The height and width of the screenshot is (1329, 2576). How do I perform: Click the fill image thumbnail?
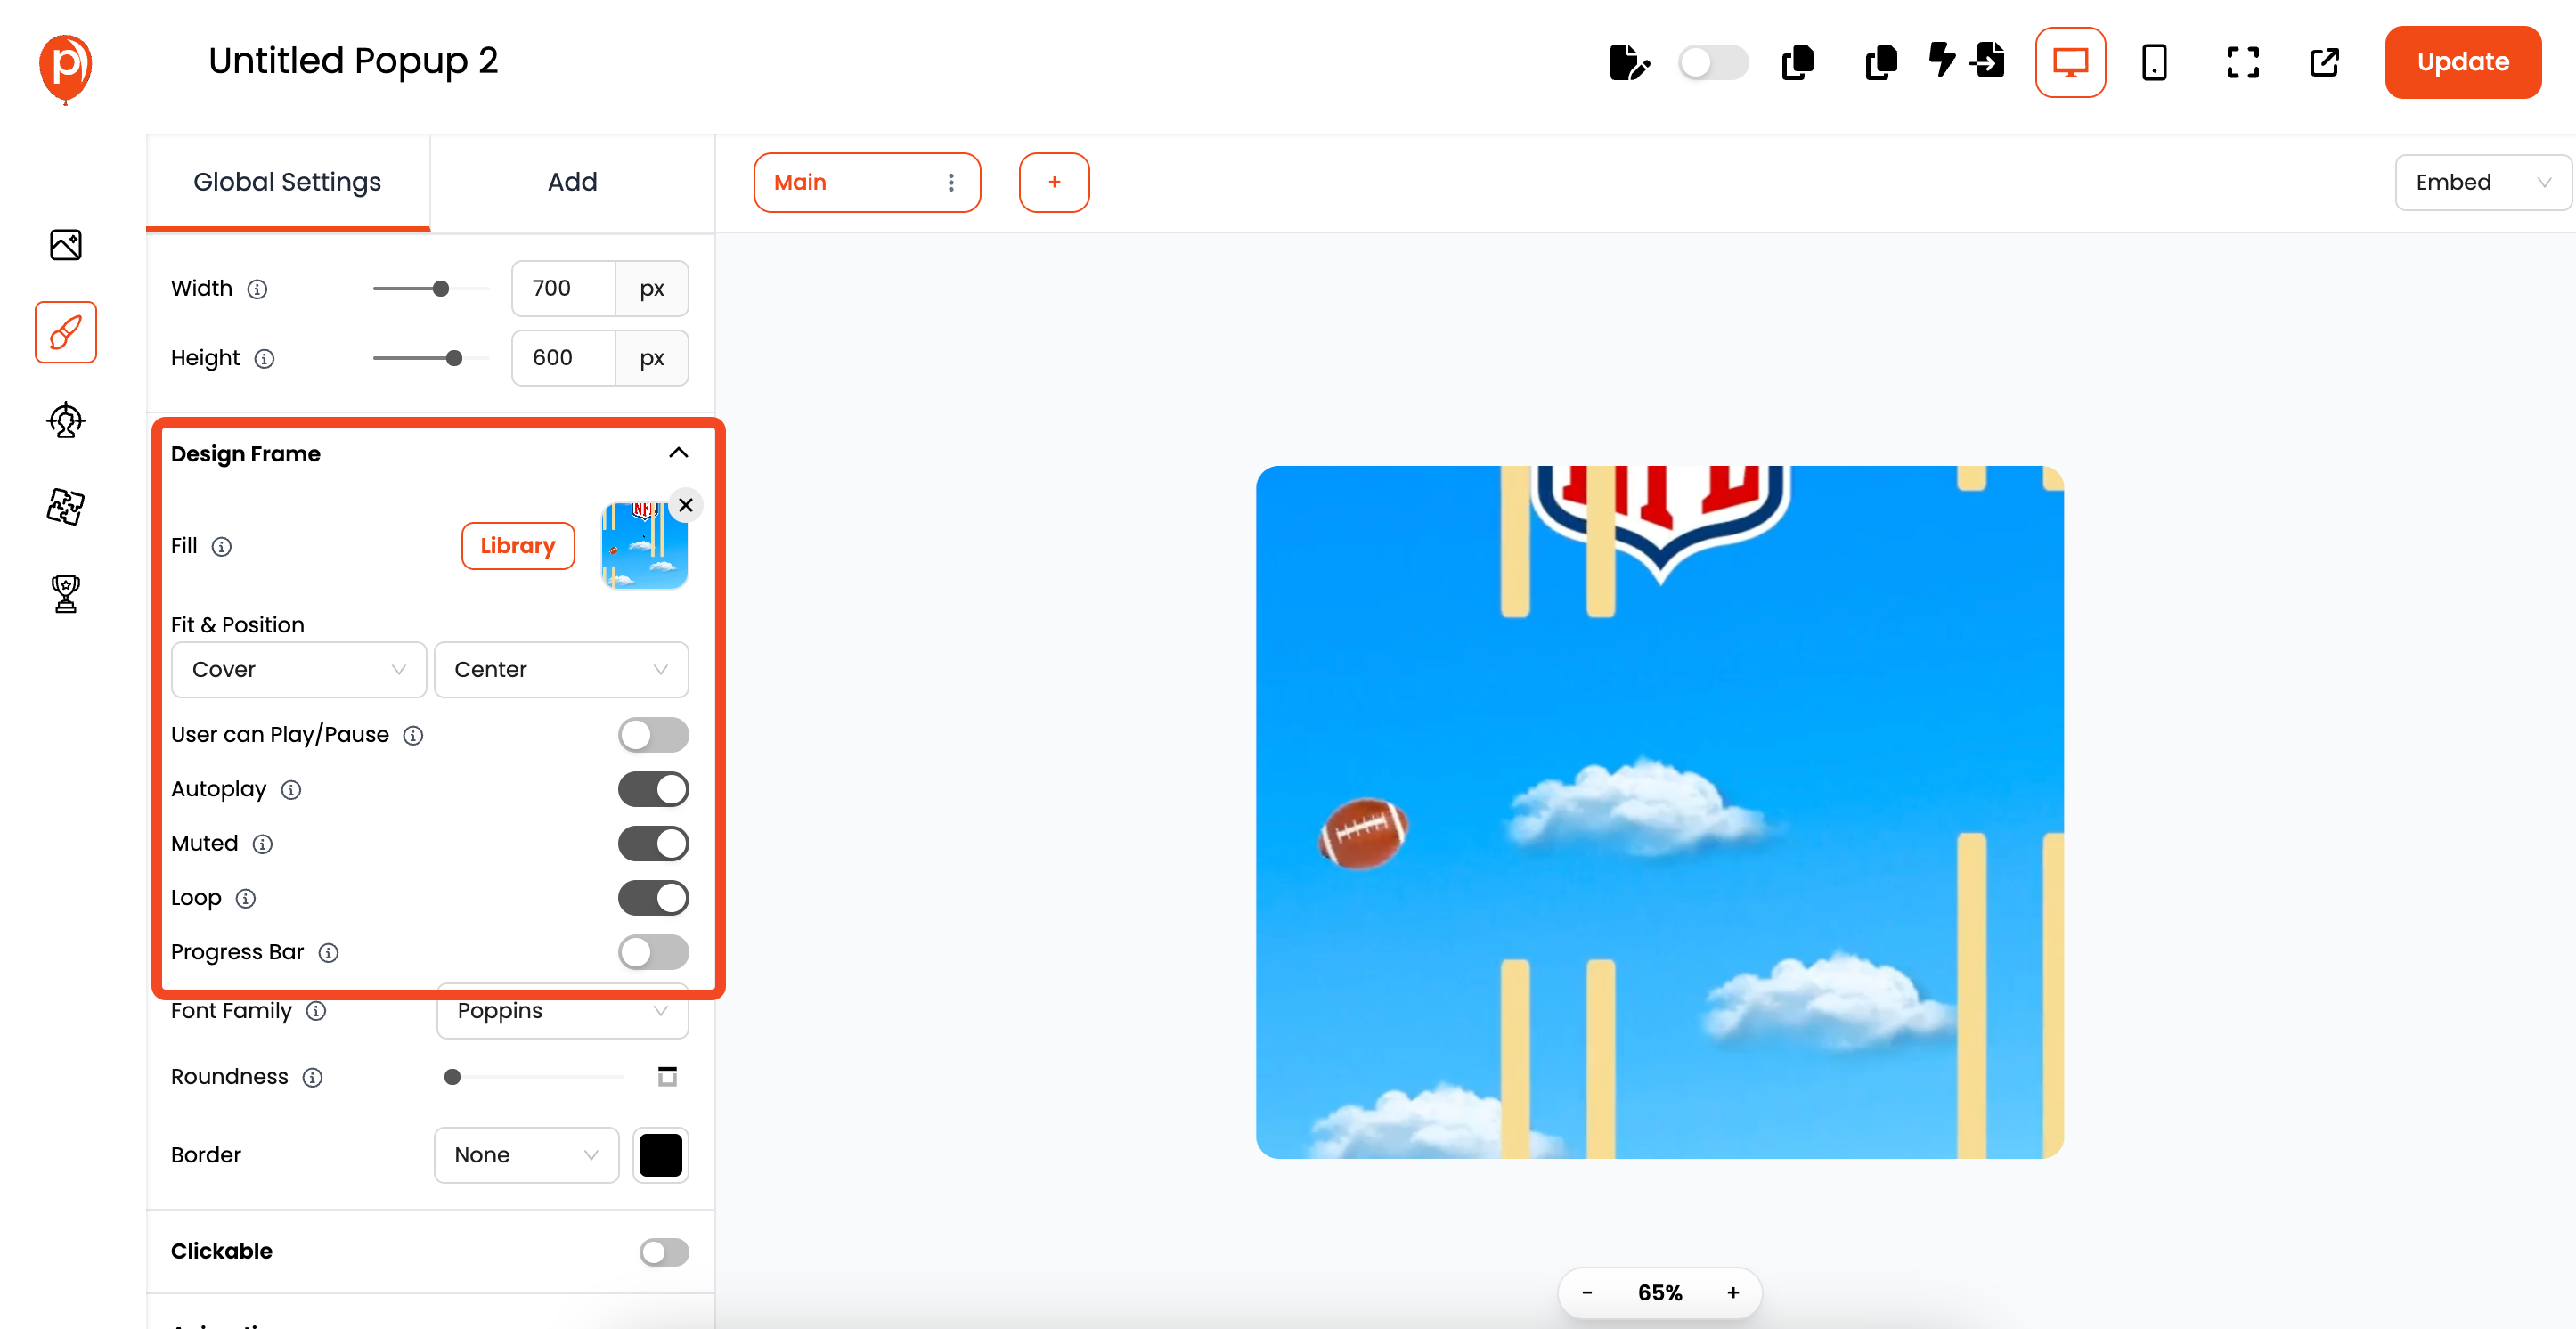(644, 546)
